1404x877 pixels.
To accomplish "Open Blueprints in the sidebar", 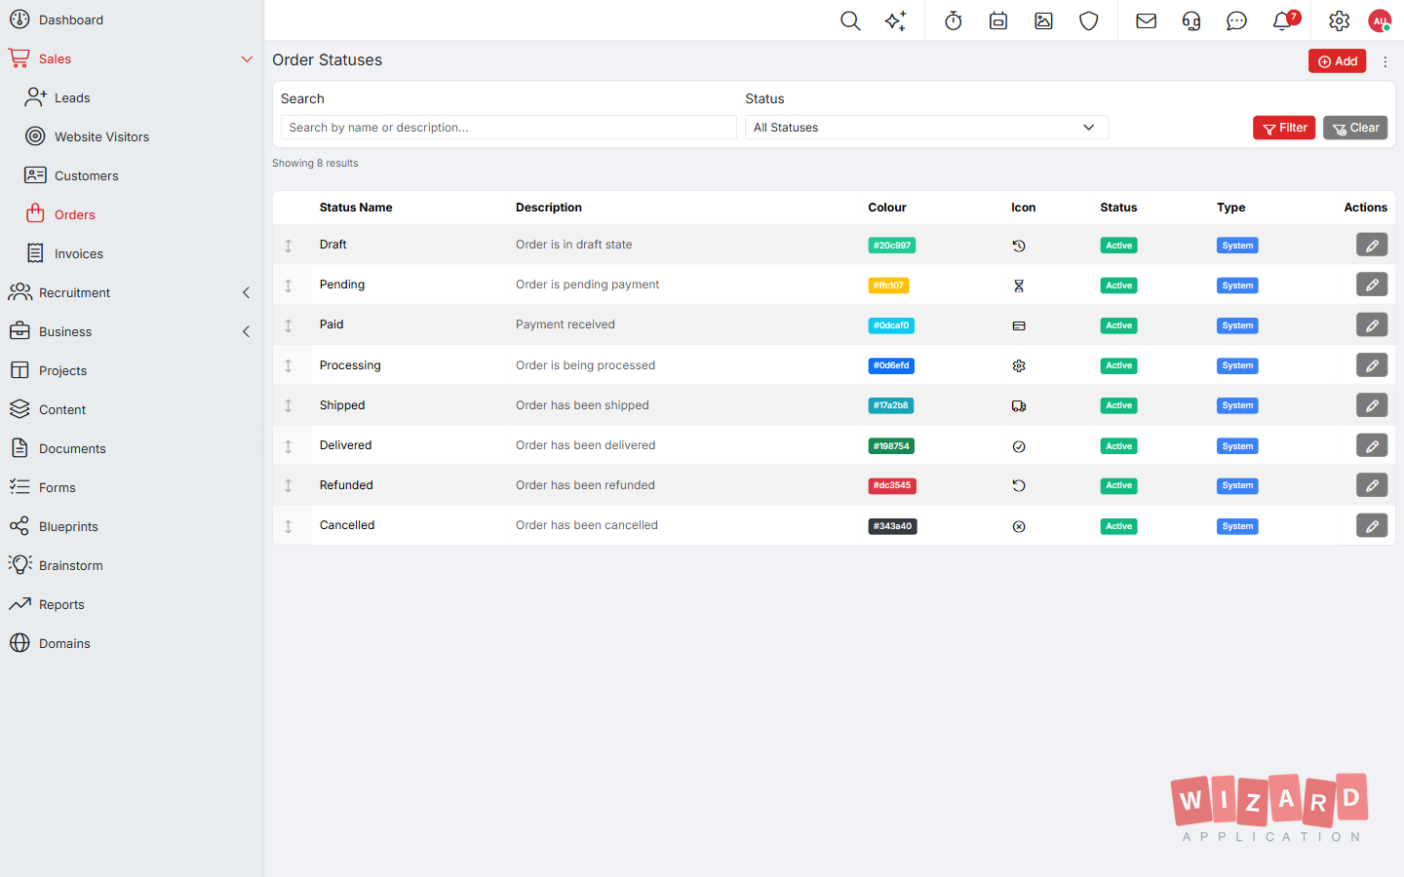I will coord(68,526).
